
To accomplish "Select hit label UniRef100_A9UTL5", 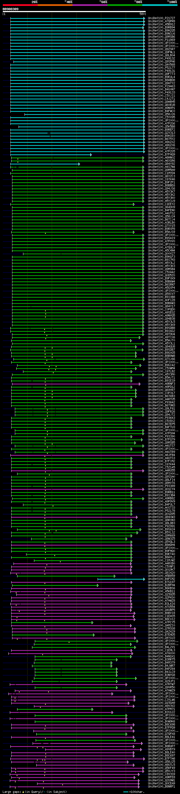I will 161,765.
